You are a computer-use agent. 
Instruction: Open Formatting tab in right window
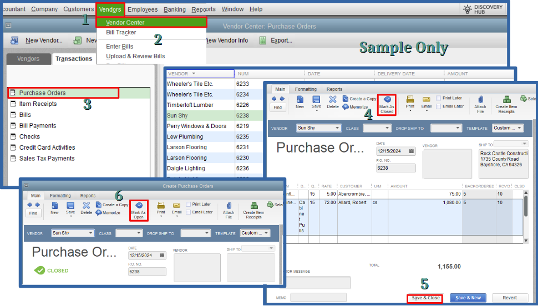306,89
